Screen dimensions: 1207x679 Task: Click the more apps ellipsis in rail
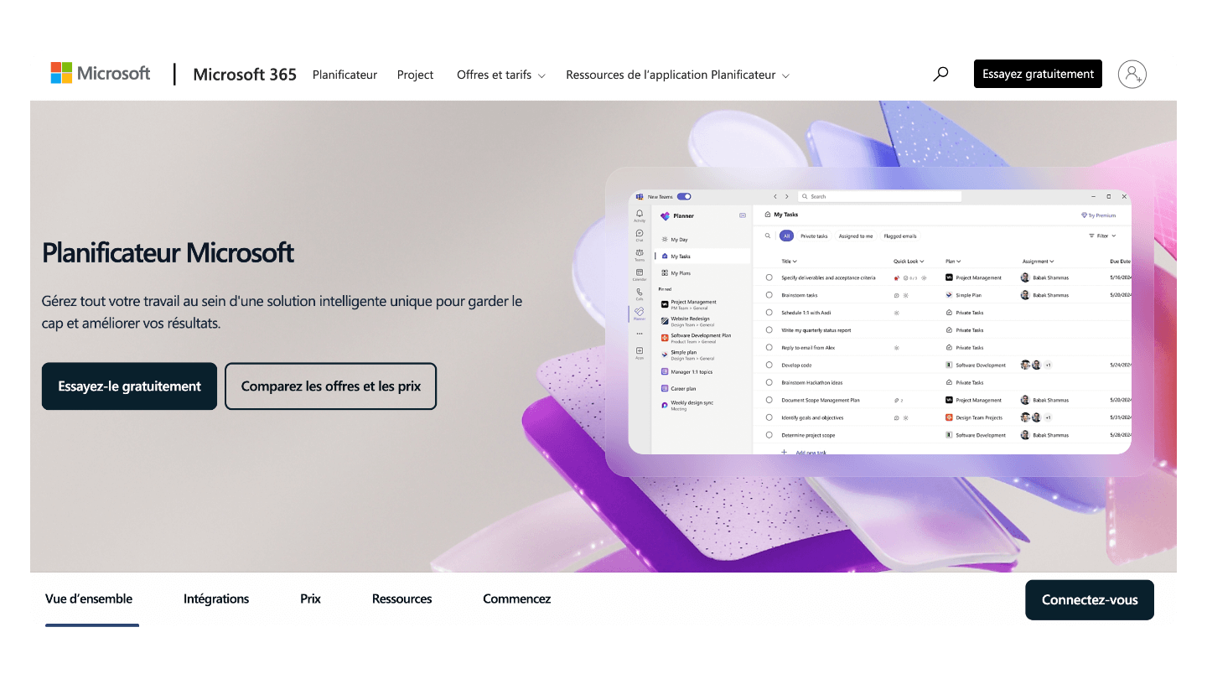tap(640, 334)
